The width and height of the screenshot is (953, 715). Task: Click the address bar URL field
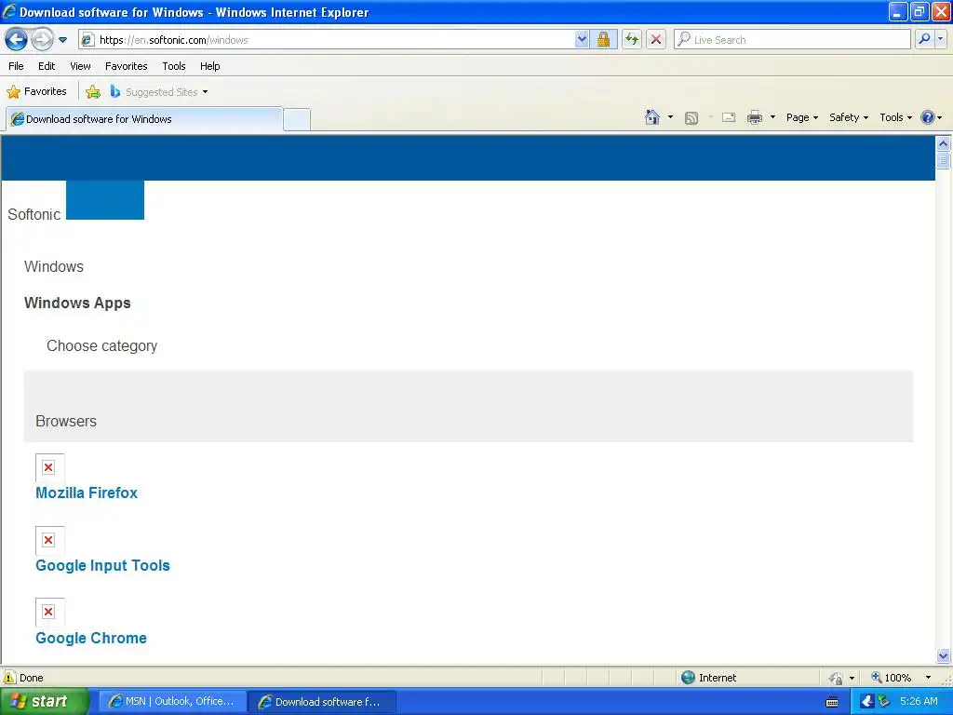327,40
